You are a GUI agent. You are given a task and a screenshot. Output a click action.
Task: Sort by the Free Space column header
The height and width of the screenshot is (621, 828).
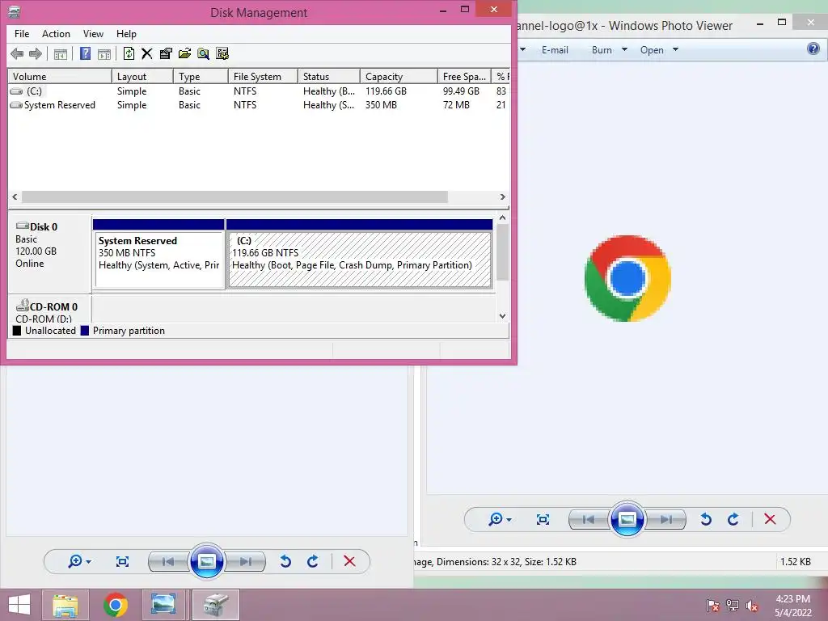tap(464, 77)
